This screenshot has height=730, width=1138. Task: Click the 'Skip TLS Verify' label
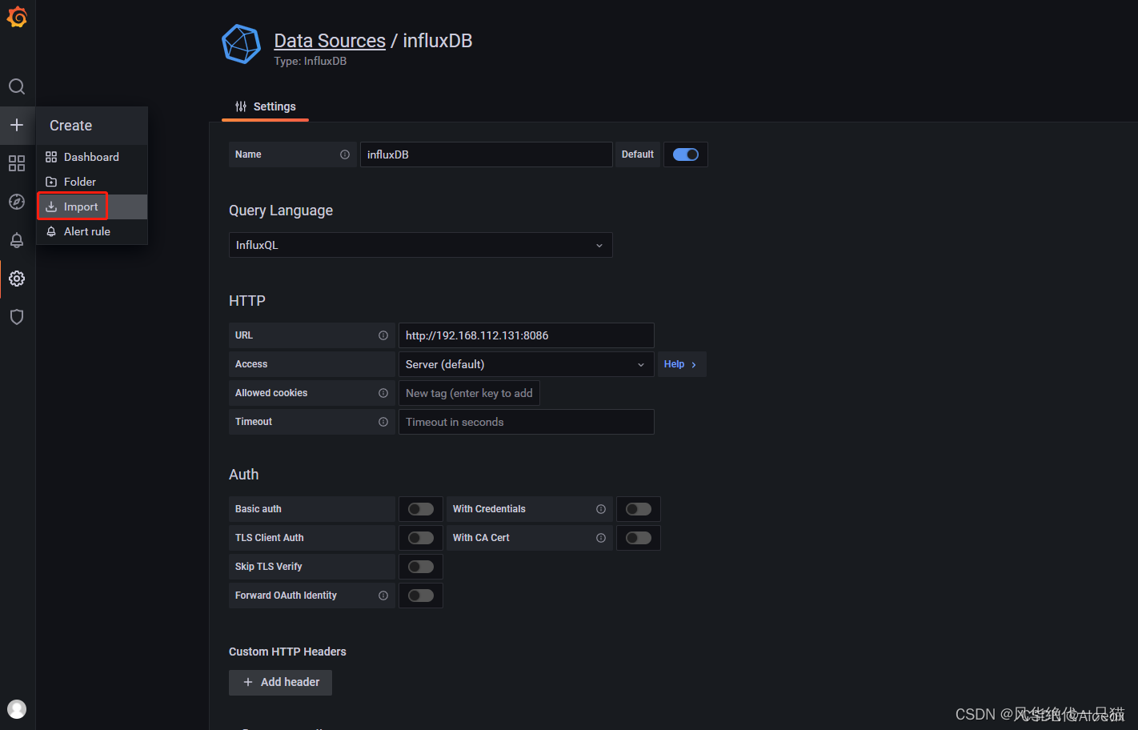tap(269, 567)
